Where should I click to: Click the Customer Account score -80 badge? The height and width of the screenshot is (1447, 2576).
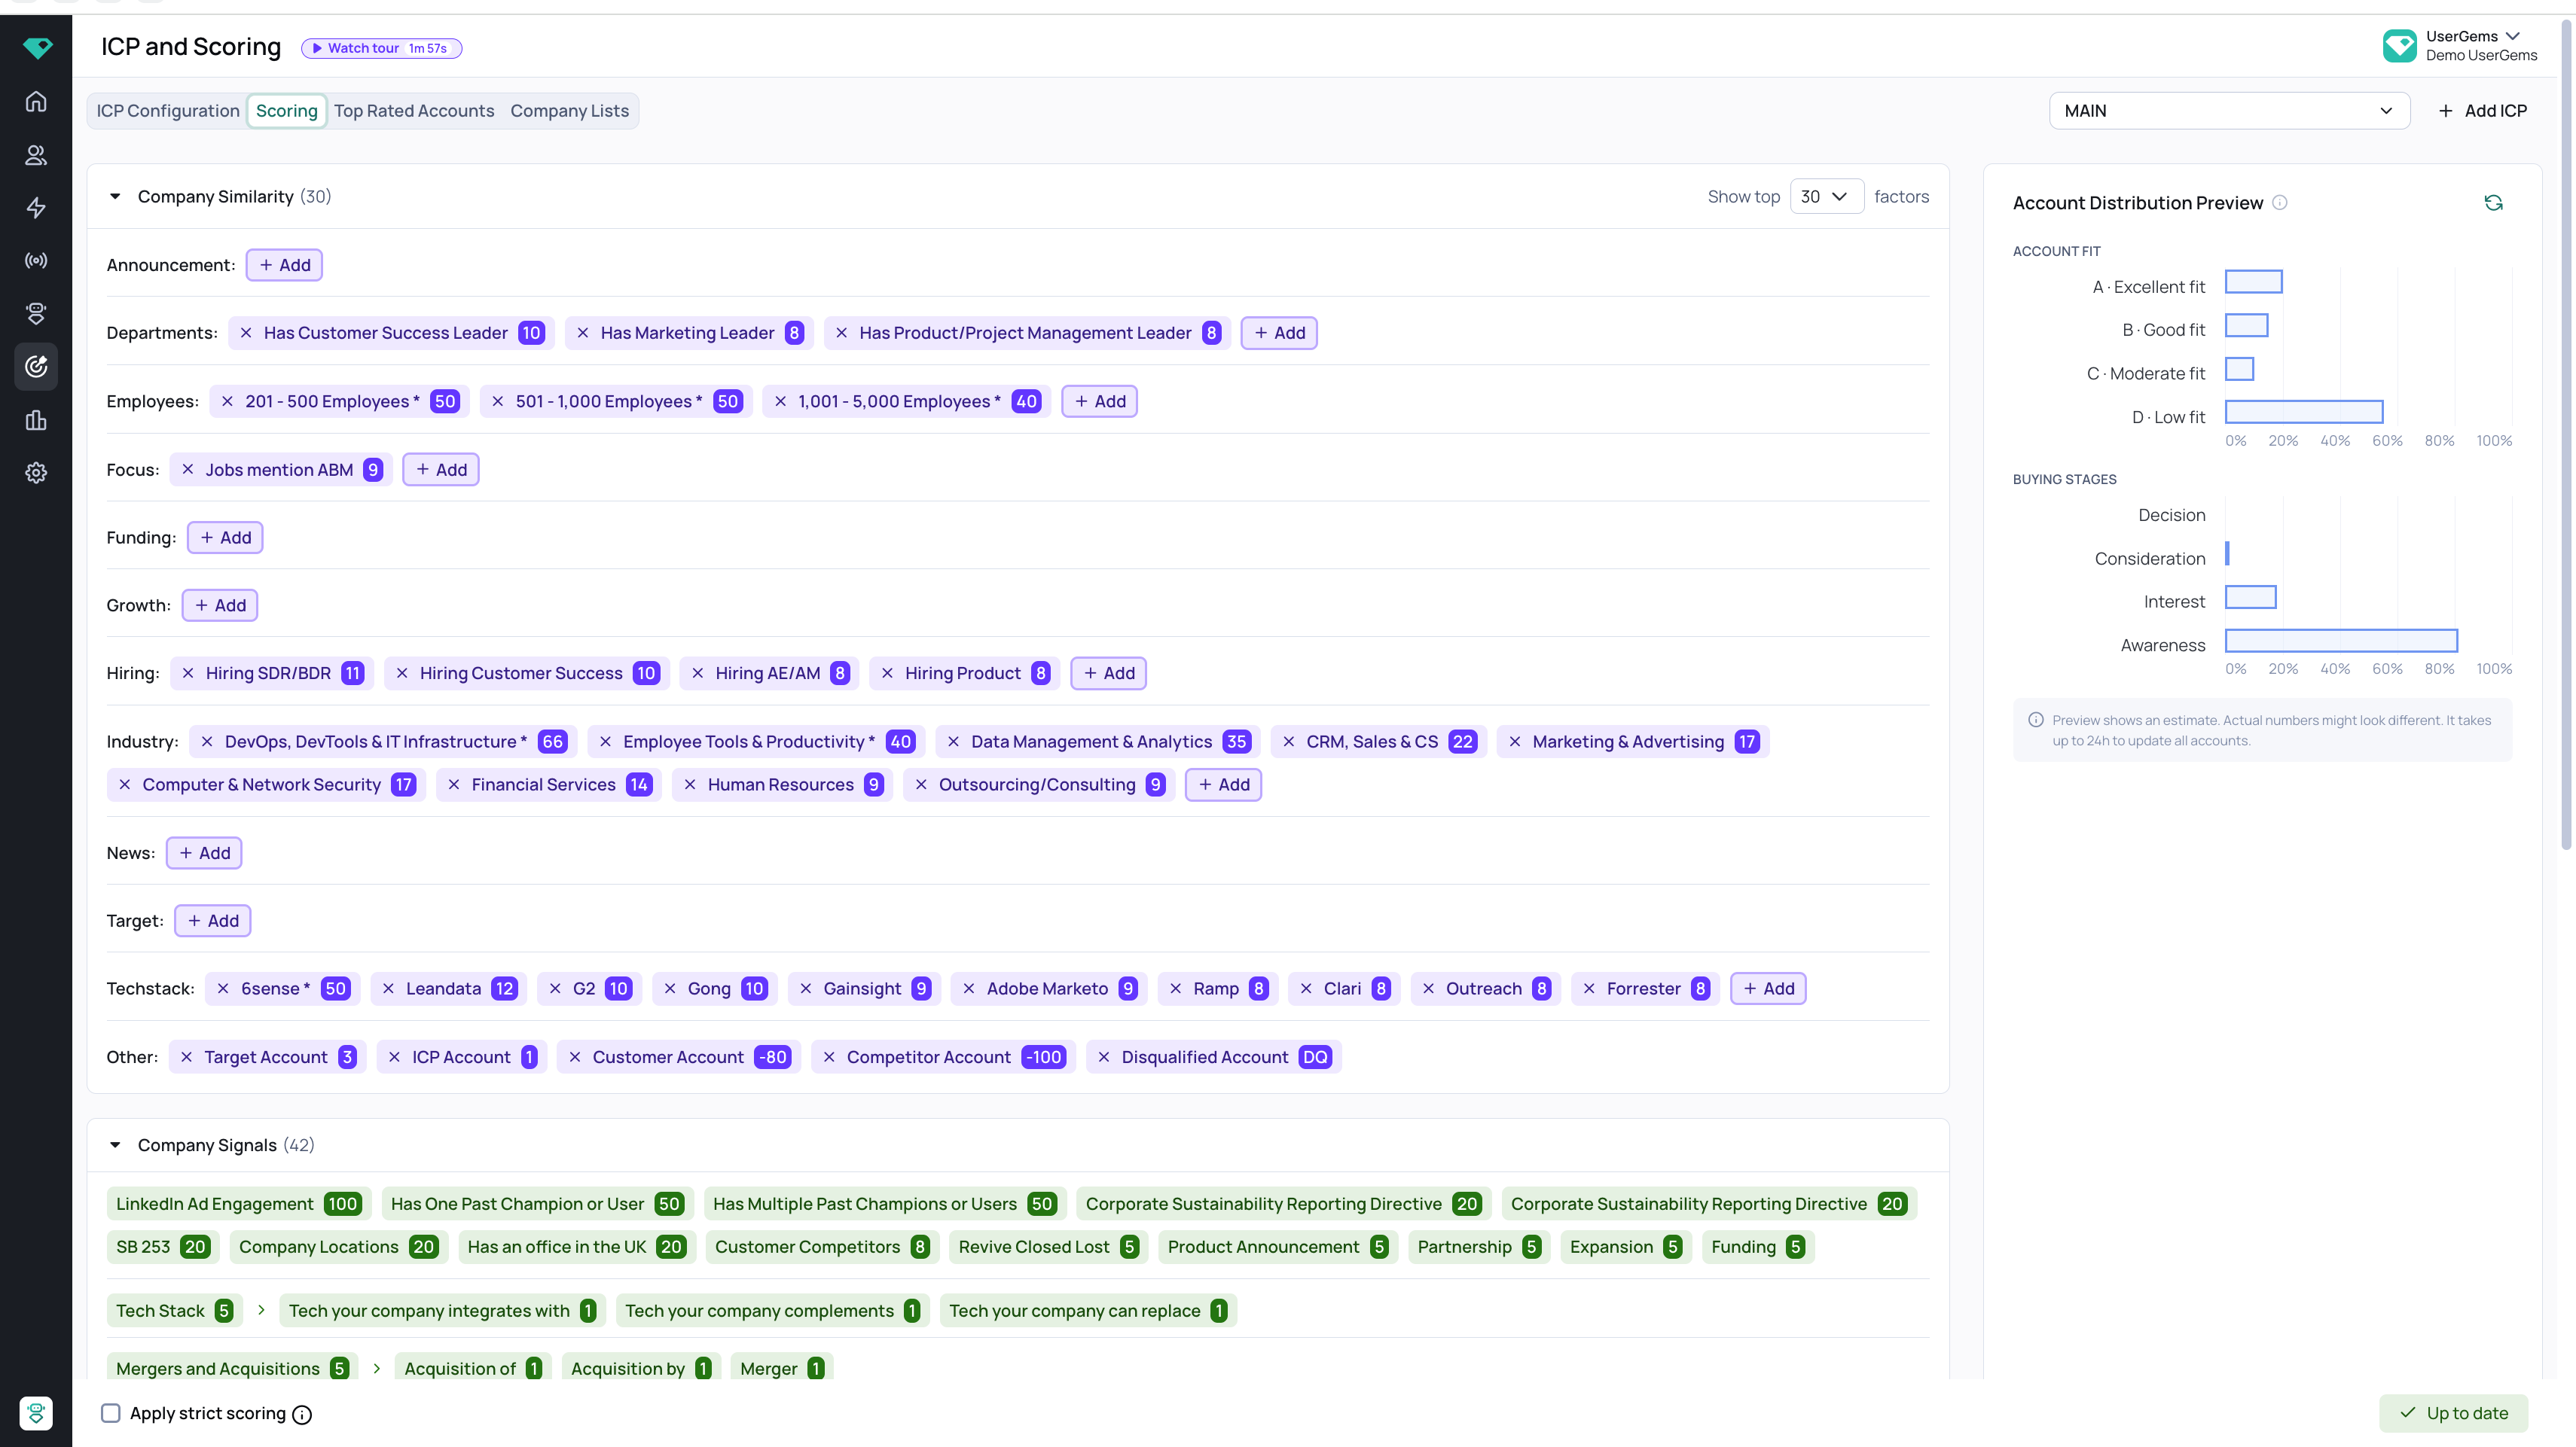[x=772, y=1056]
